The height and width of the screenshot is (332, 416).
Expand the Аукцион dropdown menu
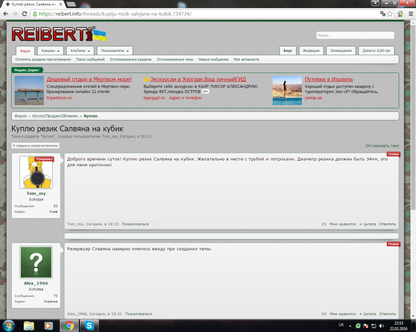[50, 50]
